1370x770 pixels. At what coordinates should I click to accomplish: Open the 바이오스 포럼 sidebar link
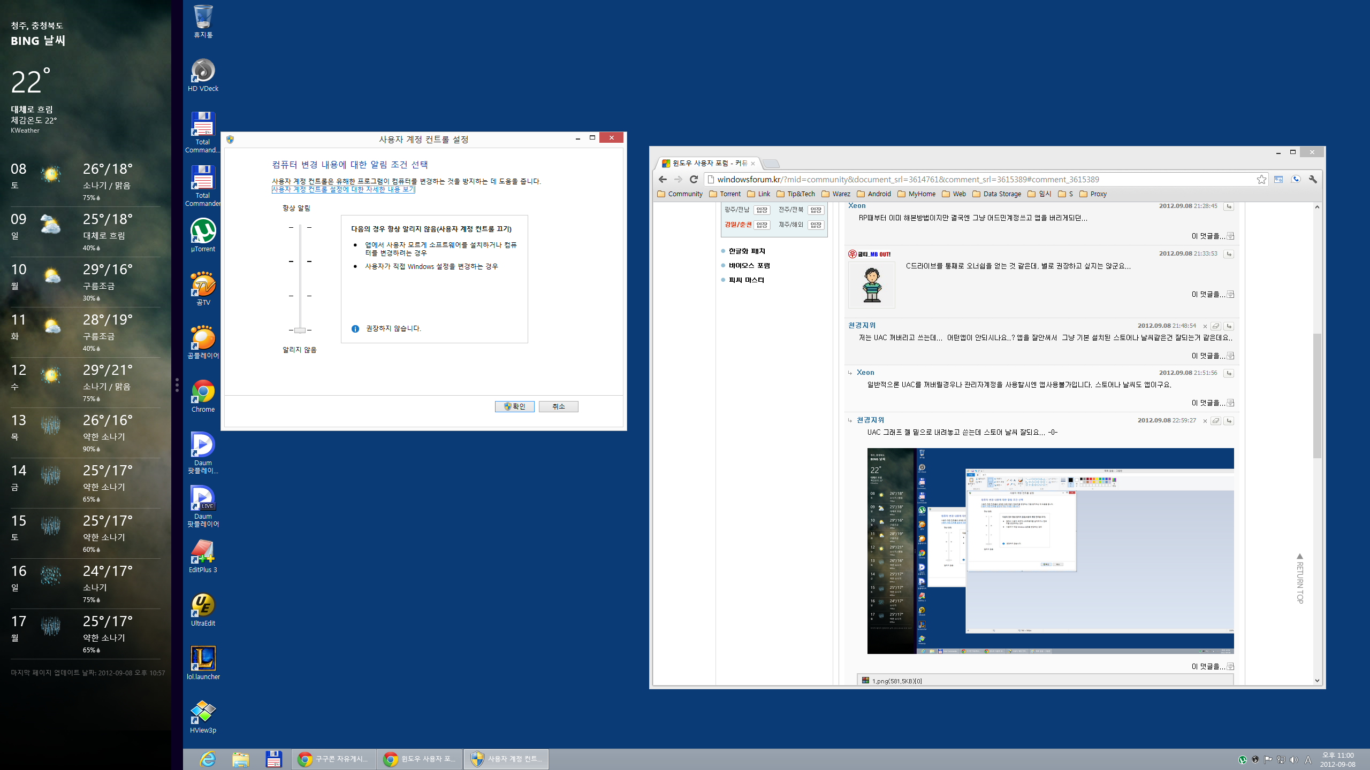(x=749, y=266)
